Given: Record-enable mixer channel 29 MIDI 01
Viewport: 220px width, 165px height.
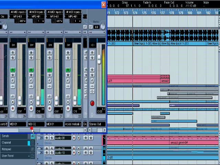Looking at the screenshot, I should 13,108.
